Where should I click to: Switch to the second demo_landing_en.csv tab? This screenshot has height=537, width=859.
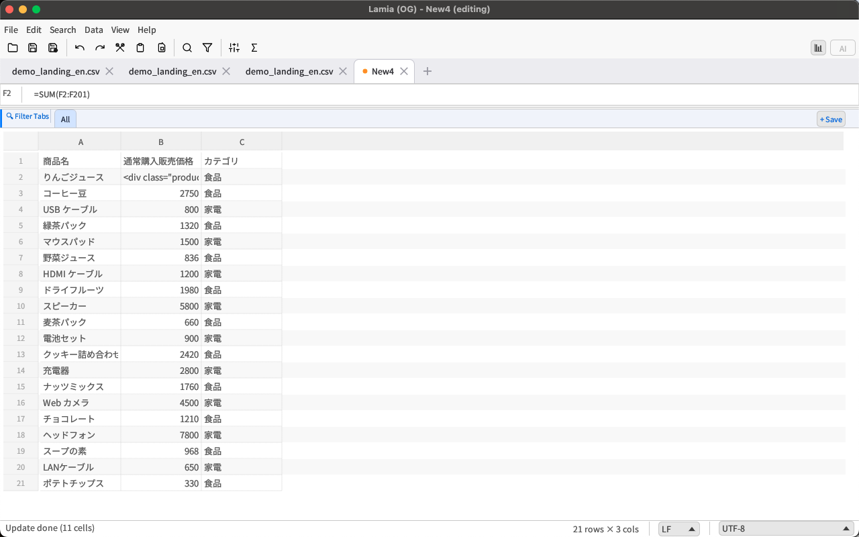click(172, 71)
